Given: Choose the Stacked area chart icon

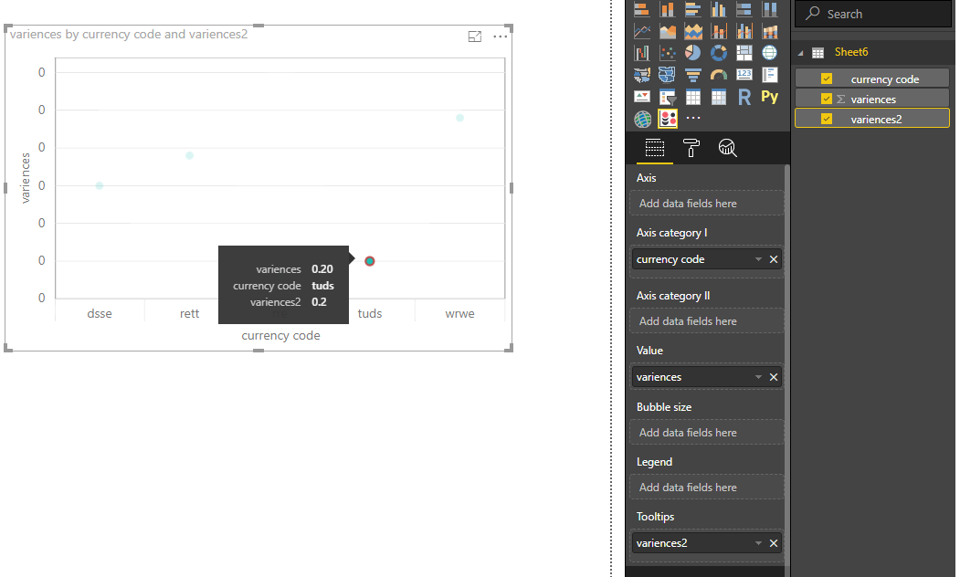Looking at the screenshot, I should point(693,31).
